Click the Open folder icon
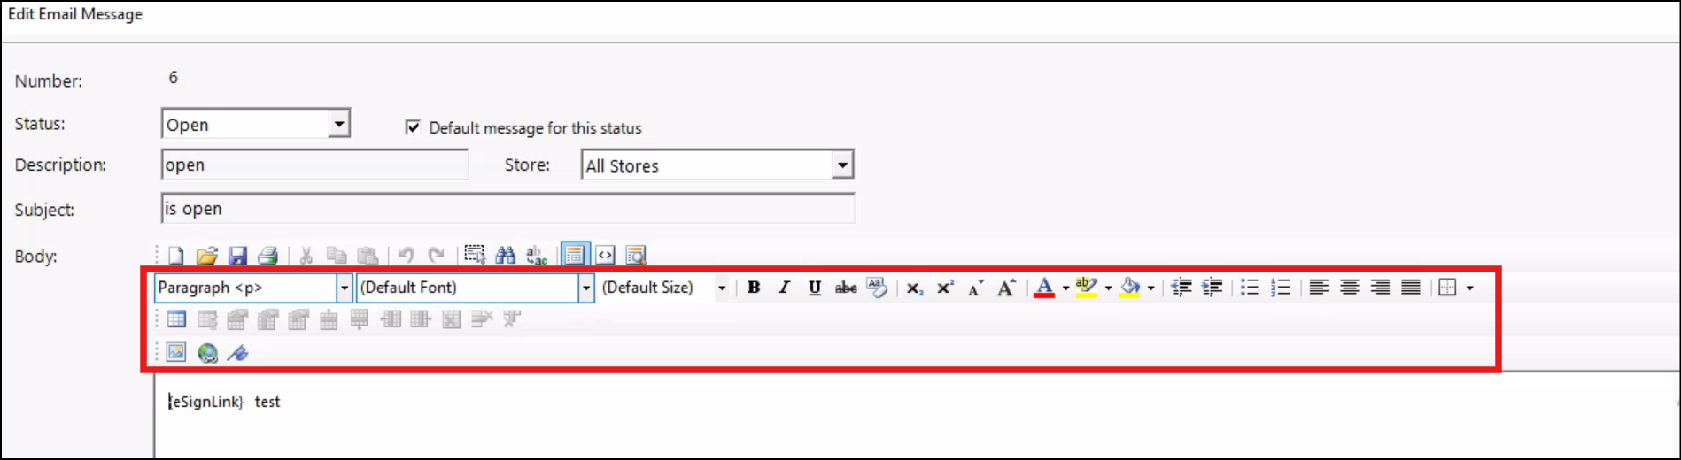The image size is (1681, 460). coord(206,256)
